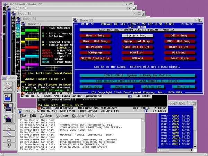Open the Window List button on the LaunchPad
208x156 pixels.
[9, 133]
